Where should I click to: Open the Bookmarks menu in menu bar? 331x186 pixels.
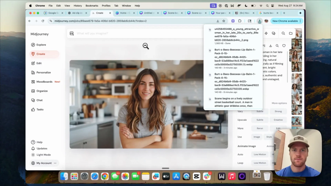point(91,6)
